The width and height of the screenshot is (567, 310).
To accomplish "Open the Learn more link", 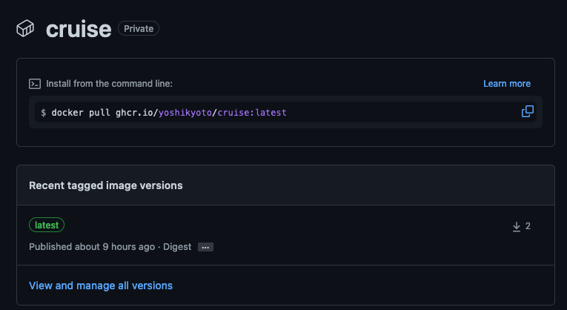I will 507,84.
